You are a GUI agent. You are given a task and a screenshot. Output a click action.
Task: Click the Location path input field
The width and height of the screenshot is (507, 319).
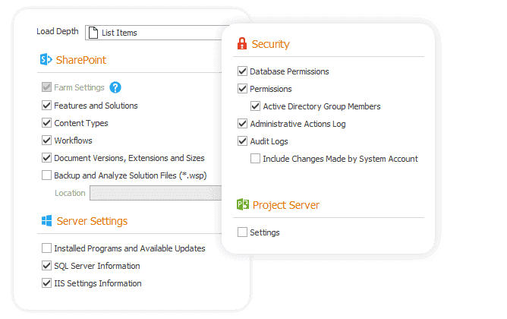[156, 193]
